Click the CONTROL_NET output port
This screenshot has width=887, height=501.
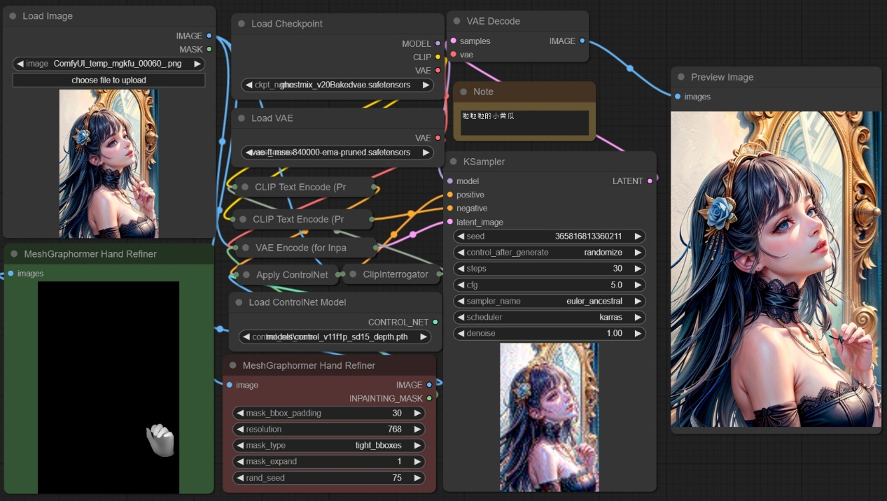click(435, 323)
